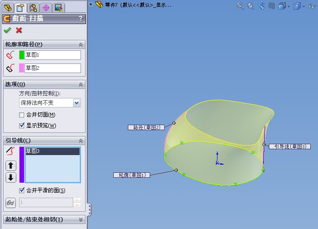Click the View Orientation icon
318x229 pixels.
tap(282, 6)
